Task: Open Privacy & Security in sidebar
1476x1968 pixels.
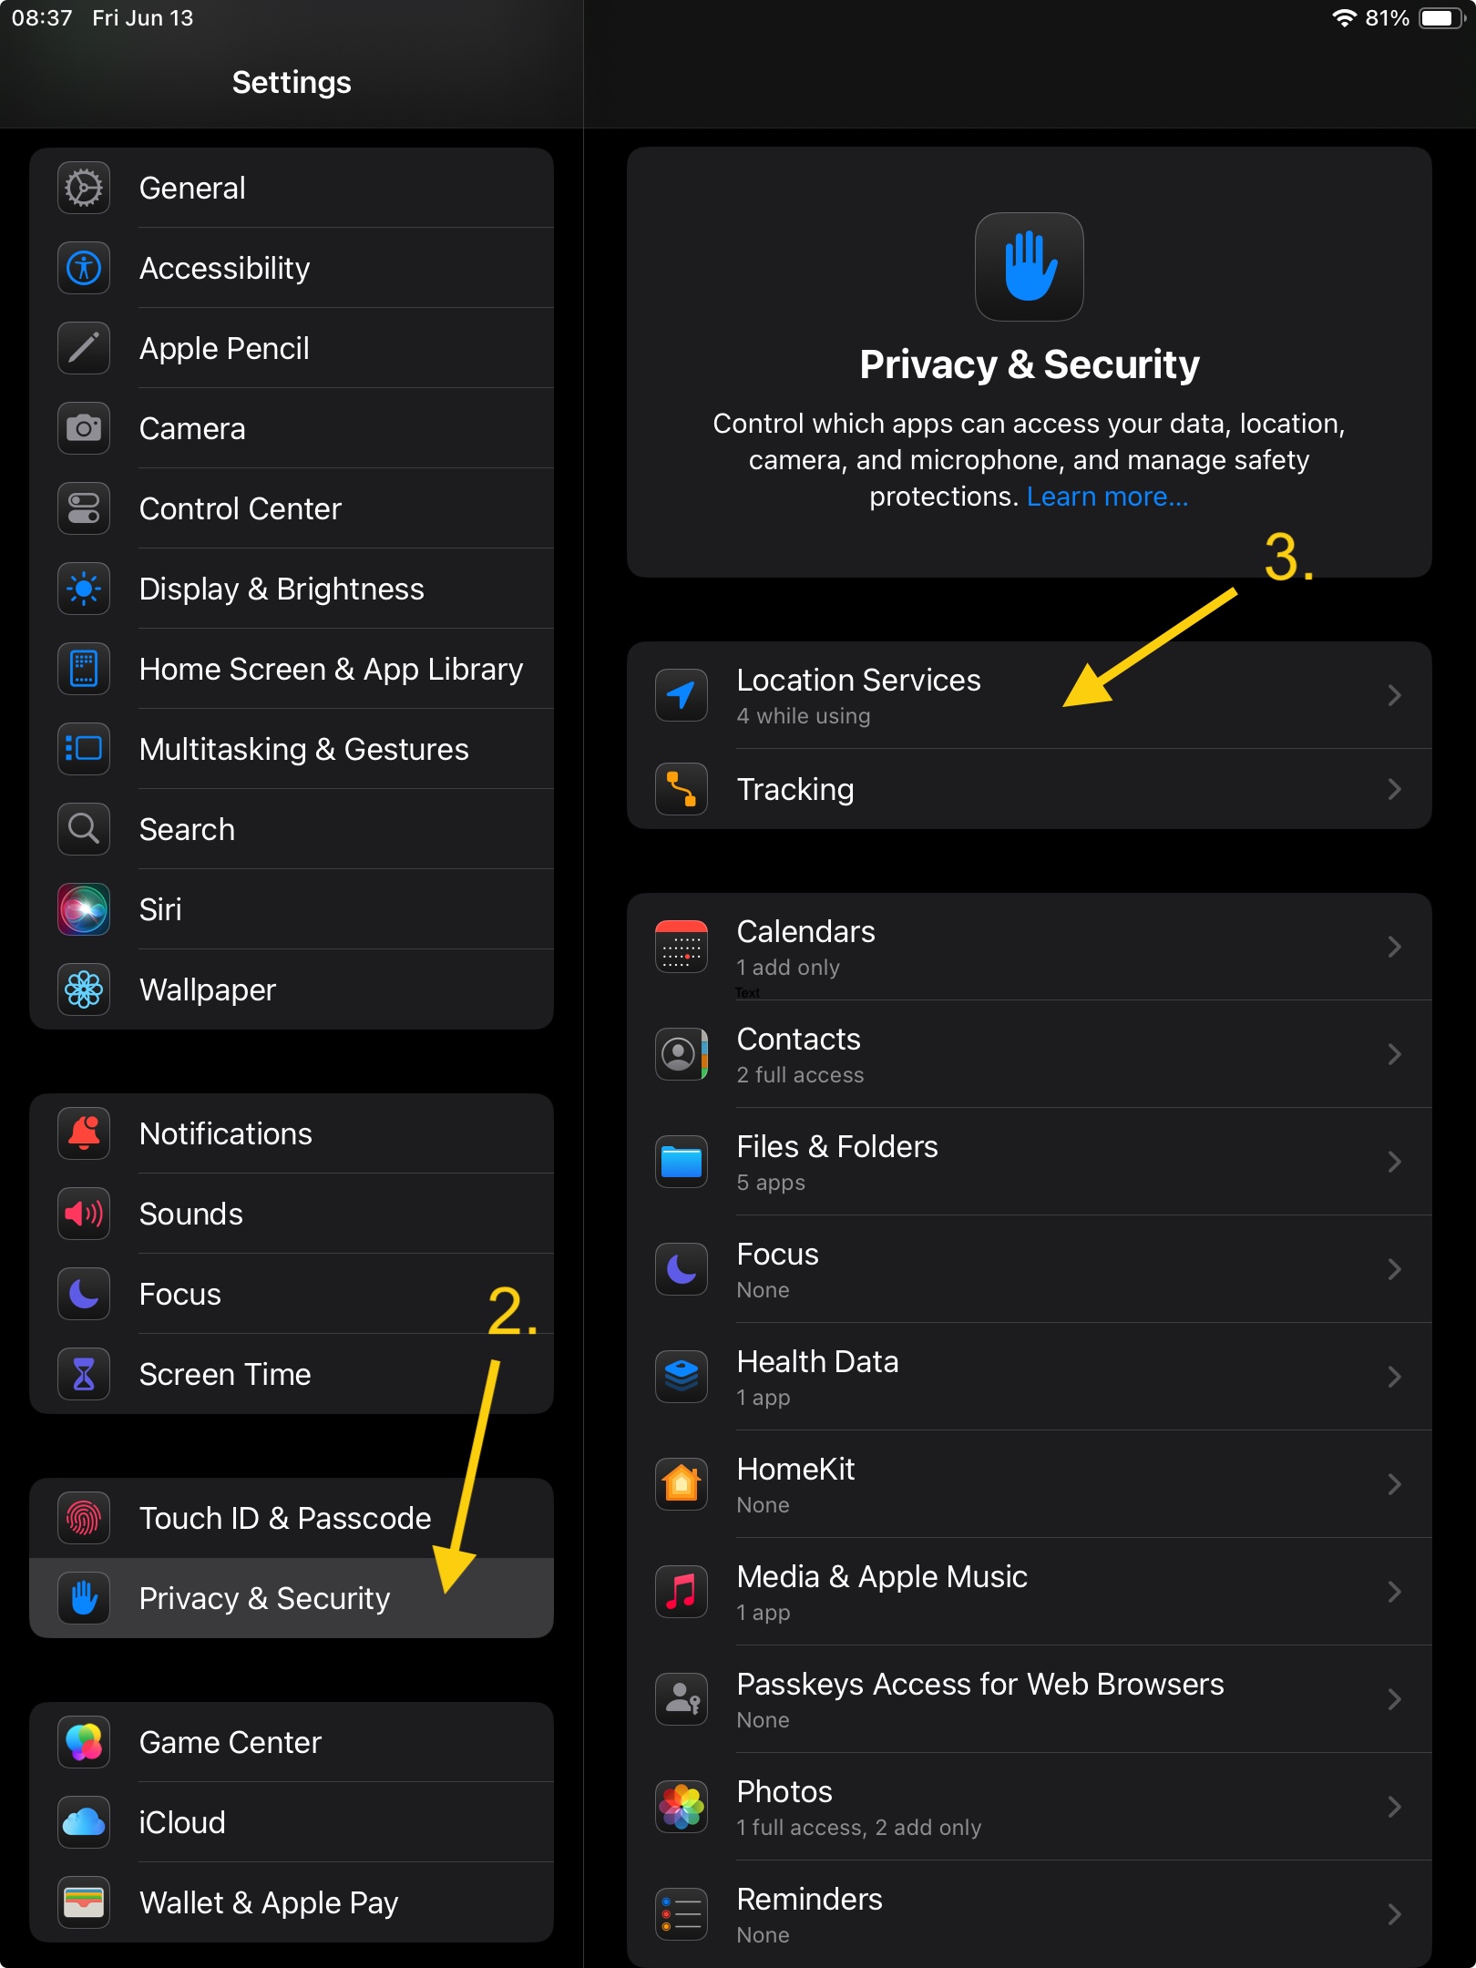Action: (x=292, y=1598)
